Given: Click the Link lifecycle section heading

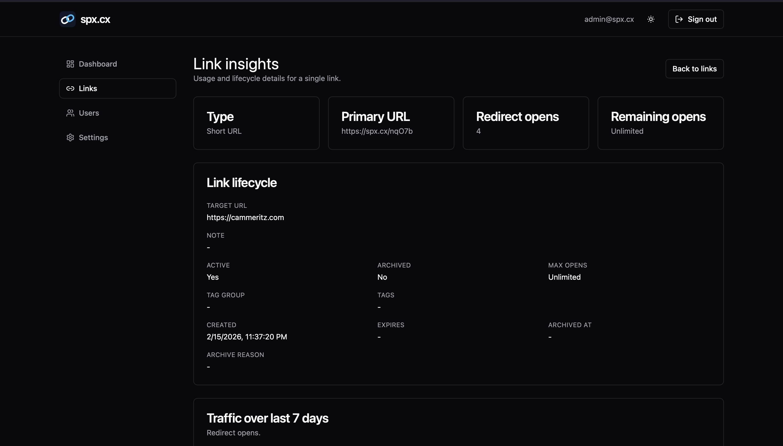Looking at the screenshot, I should (242, 182).
